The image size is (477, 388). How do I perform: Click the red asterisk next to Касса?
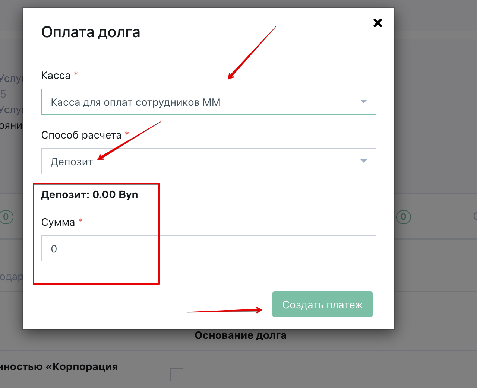(x=76, y=74)
